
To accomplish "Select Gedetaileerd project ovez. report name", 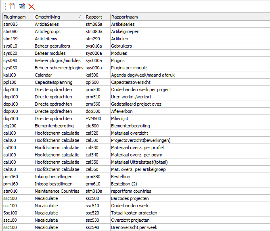I will point(190,104).
